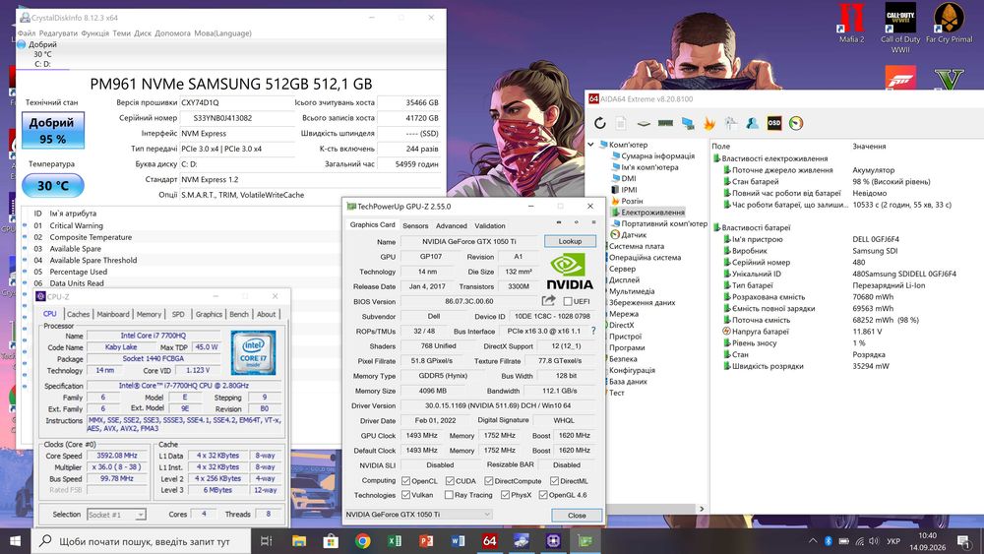Open the Far Cry Primal desktop shortcut
This screenshot has height=554, width=984.
pyautogui.click(x=949, y=24)
